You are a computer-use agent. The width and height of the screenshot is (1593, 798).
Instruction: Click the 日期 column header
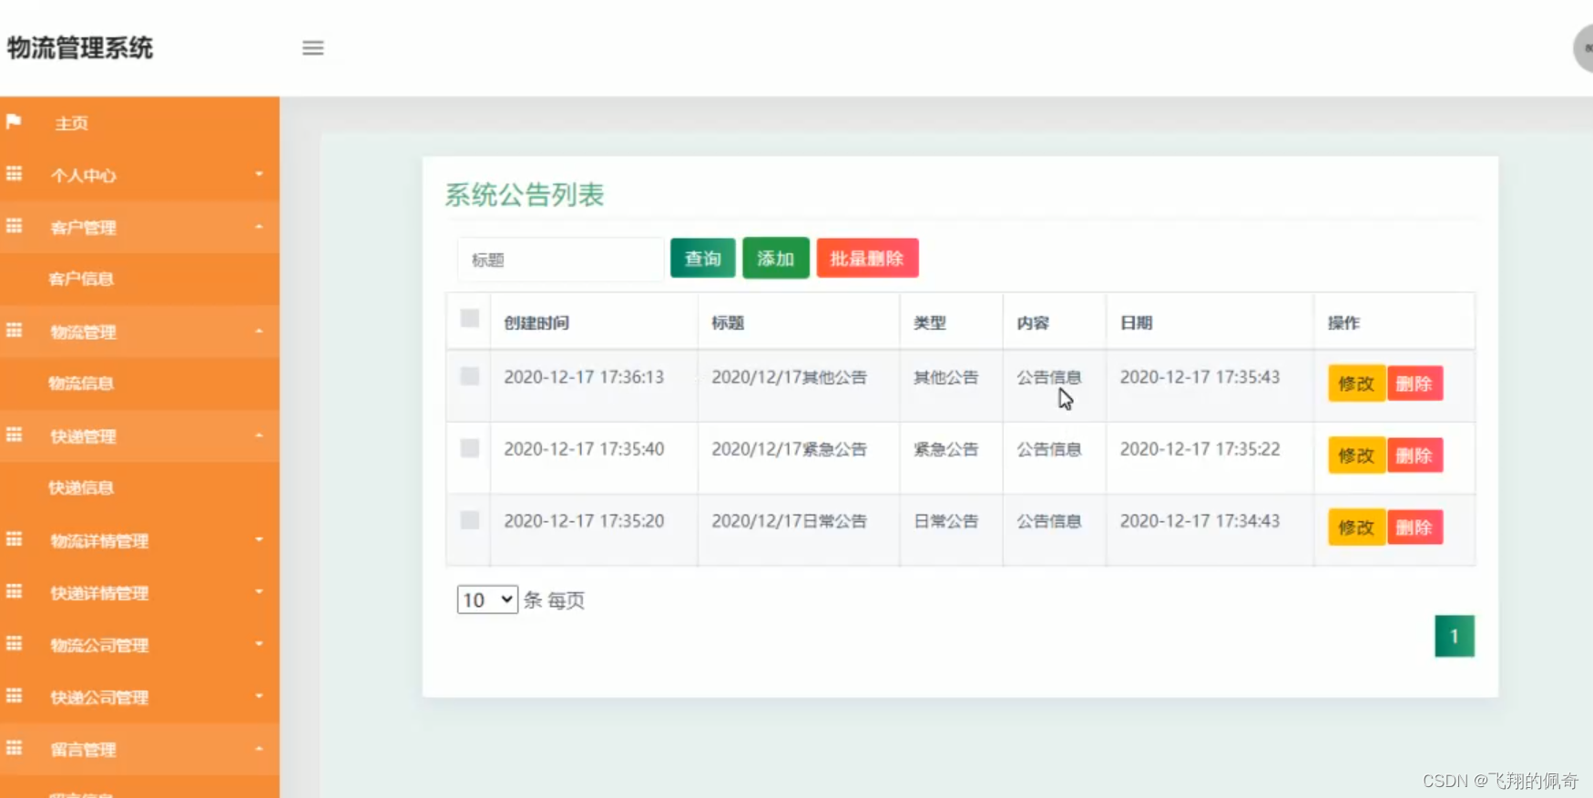1137,322
